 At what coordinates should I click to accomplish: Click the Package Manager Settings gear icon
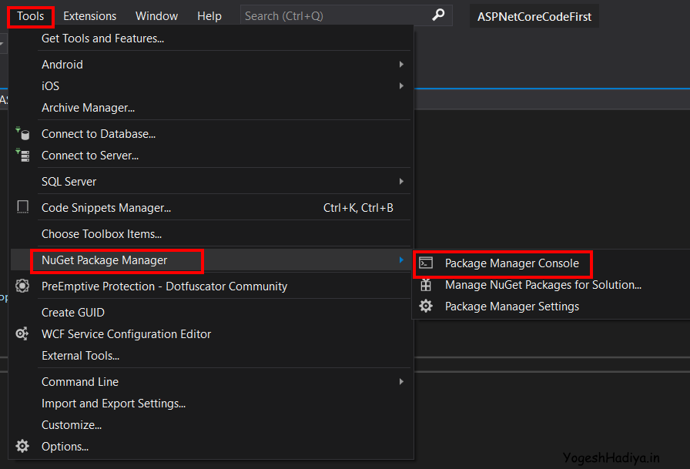point(426,307)
